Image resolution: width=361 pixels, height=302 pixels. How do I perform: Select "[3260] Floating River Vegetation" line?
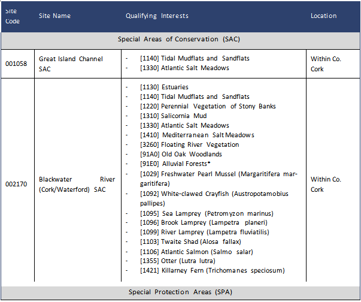189,144
